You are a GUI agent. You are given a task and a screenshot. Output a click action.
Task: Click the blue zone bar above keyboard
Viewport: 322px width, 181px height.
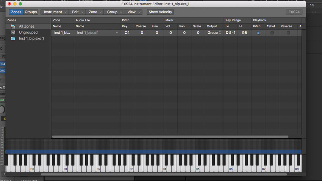point(153,152)
